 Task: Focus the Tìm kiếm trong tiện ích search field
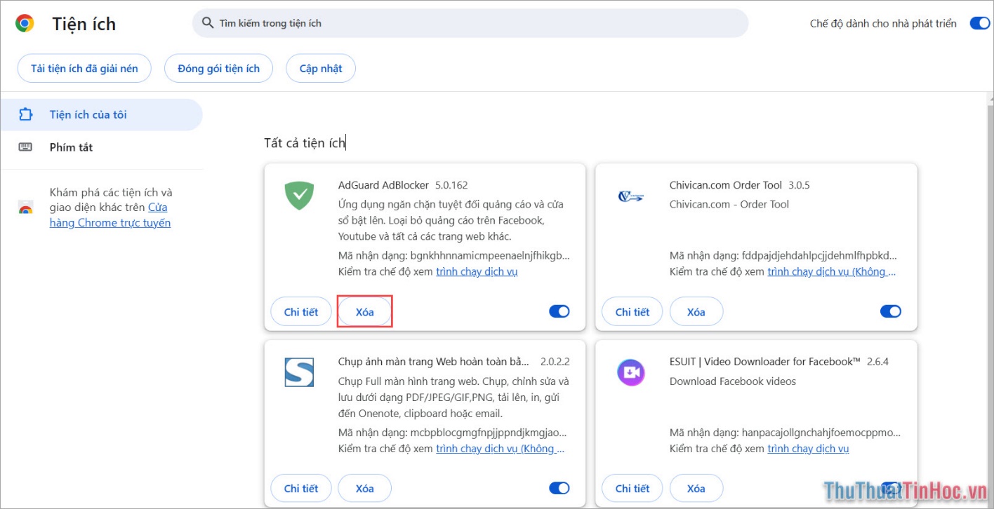pyautogui.click(x=477, y=23)
